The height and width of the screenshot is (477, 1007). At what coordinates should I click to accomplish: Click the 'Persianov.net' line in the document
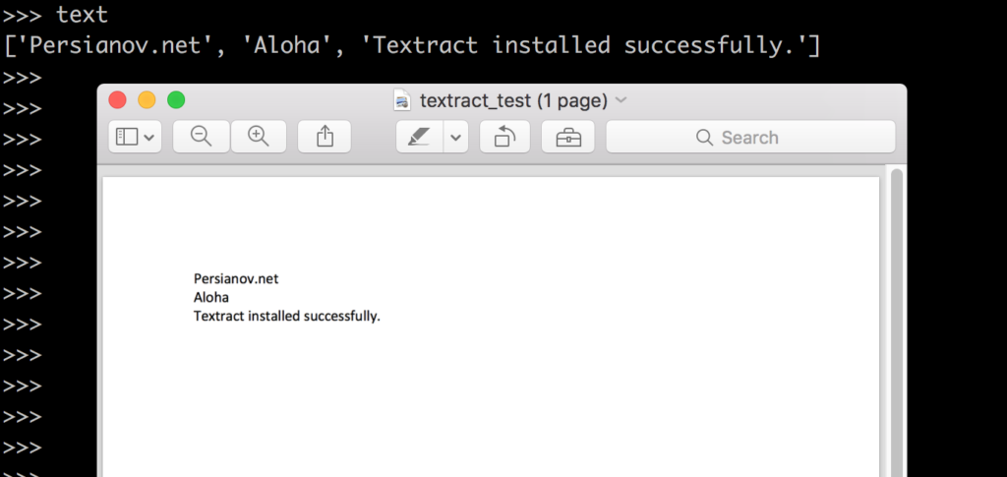(236, 278)
